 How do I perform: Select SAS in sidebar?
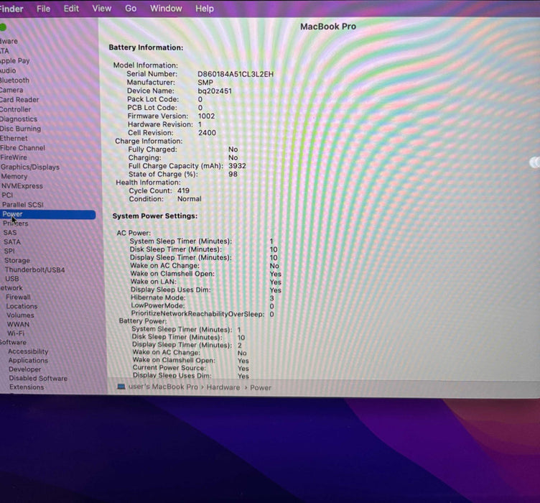tap(10, 233)
